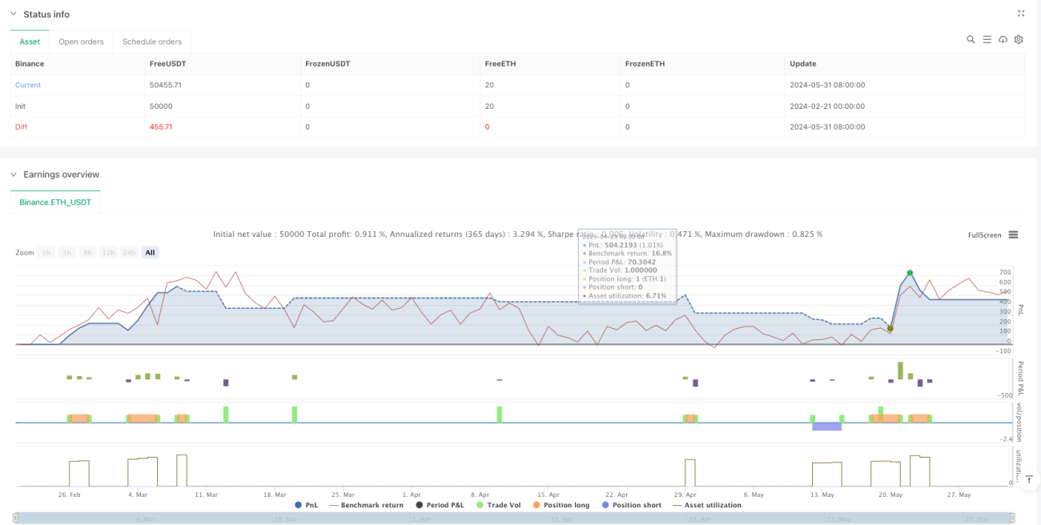1041x525 pixels.
Task: Toggle the PnL legend series
Action: click(x=307, y=505)
